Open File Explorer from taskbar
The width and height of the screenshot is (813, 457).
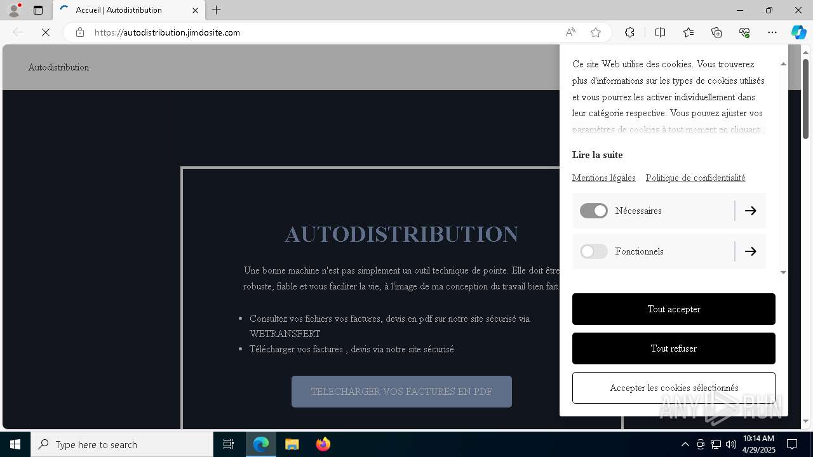(x=292, y=444)
